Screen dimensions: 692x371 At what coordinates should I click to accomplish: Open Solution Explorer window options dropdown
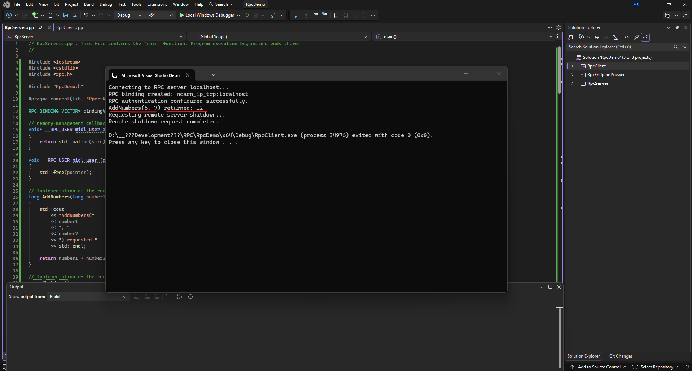(668, 27)
